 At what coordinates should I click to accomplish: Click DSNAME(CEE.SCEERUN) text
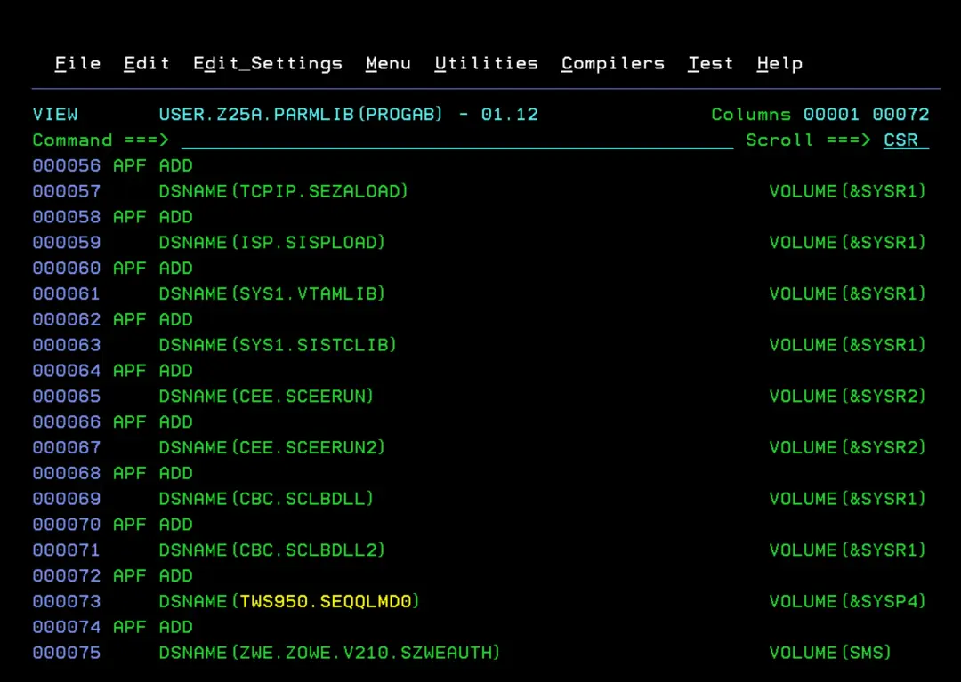(266, 397)
